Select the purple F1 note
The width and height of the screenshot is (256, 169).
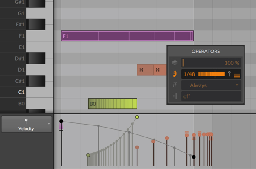tap(127, 36)
